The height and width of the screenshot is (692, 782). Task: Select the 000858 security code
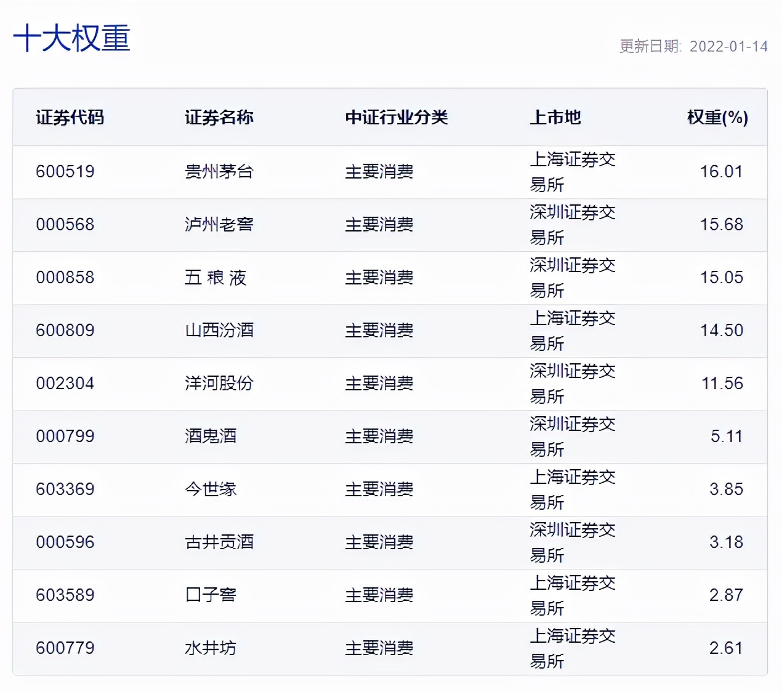[x=65, y=278]
